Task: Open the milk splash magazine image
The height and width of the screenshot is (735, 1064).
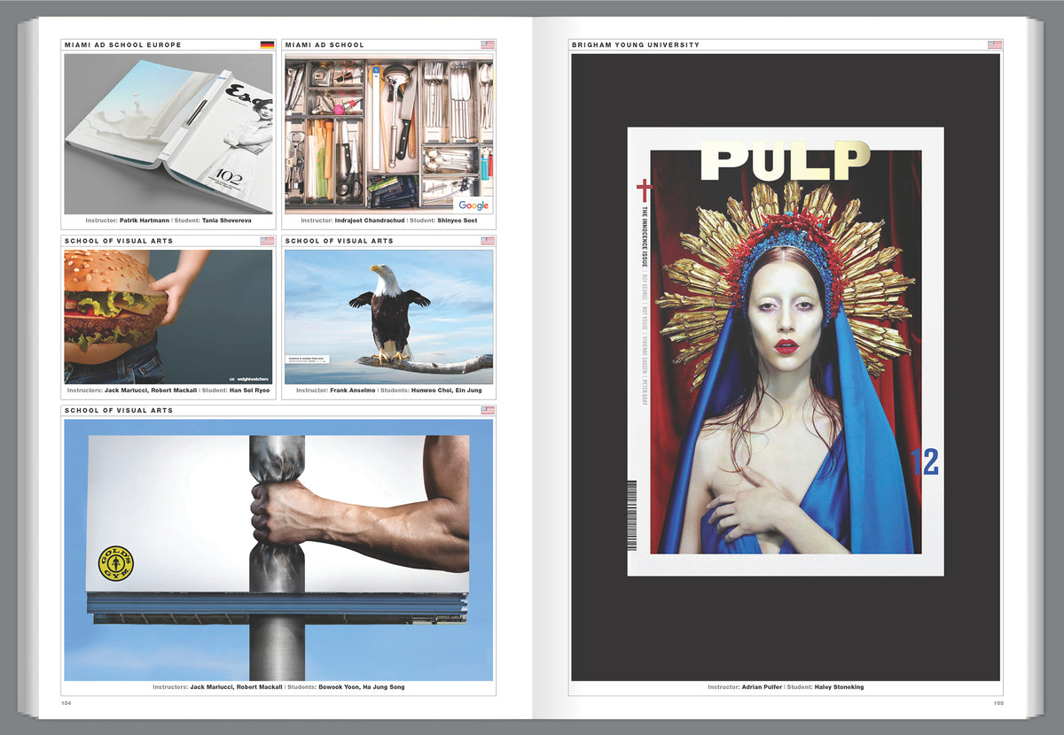Action: (168, 133)
